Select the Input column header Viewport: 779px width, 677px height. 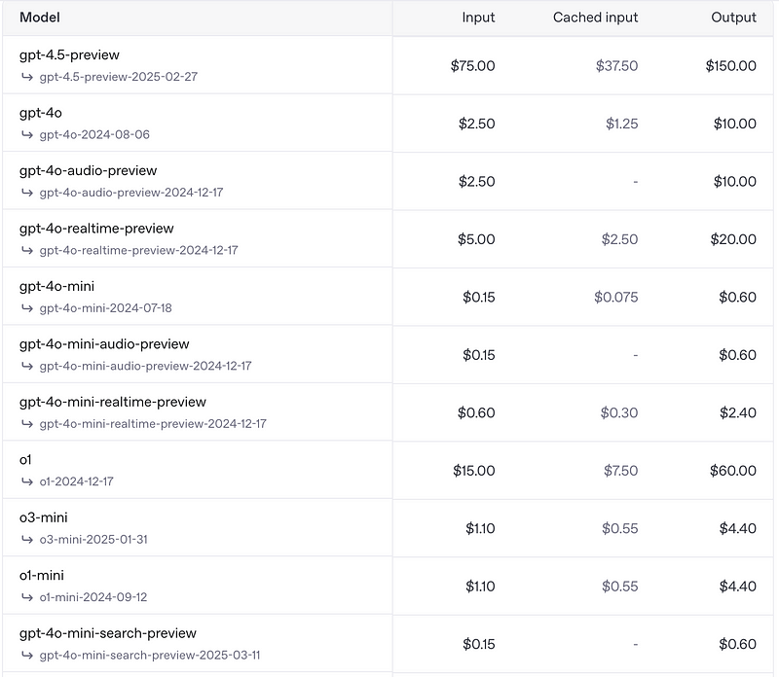(x=478, y=18)
